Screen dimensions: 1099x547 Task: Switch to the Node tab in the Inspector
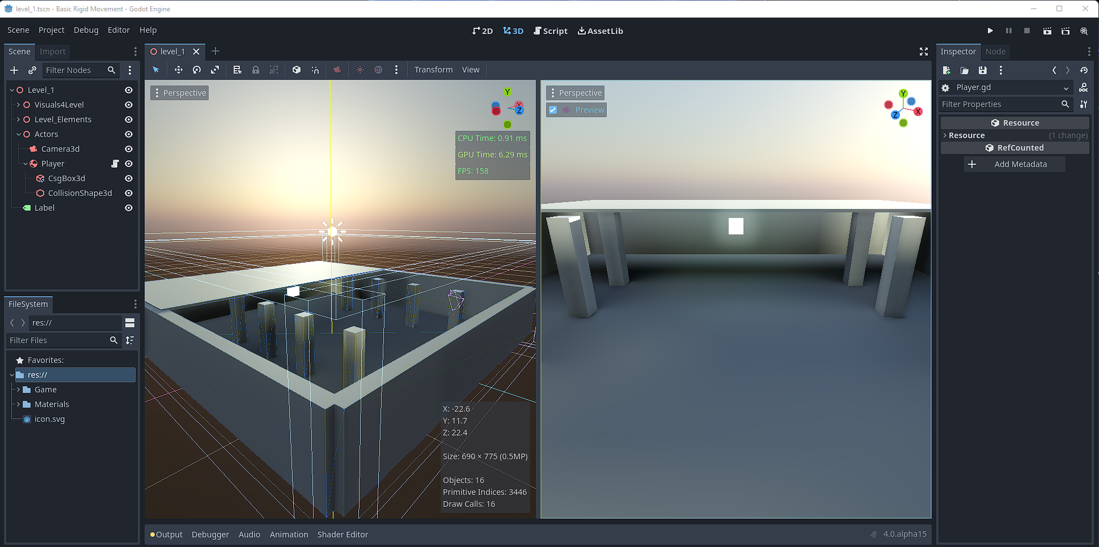996,52
